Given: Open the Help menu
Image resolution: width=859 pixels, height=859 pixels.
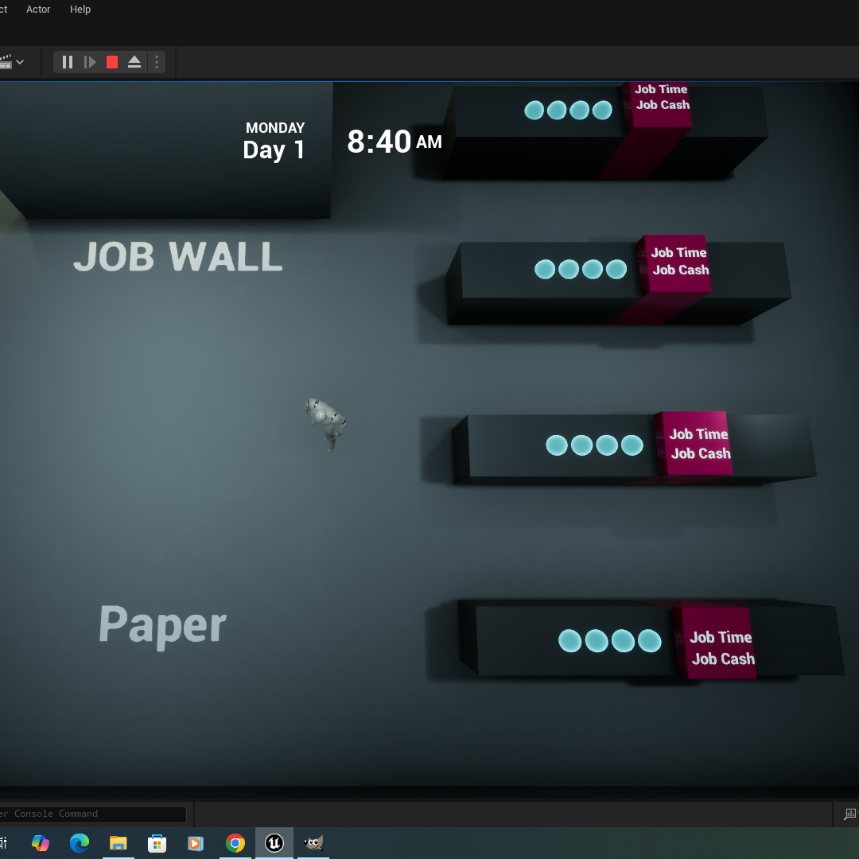Looking at the screenshot, I should pos(80,10).
